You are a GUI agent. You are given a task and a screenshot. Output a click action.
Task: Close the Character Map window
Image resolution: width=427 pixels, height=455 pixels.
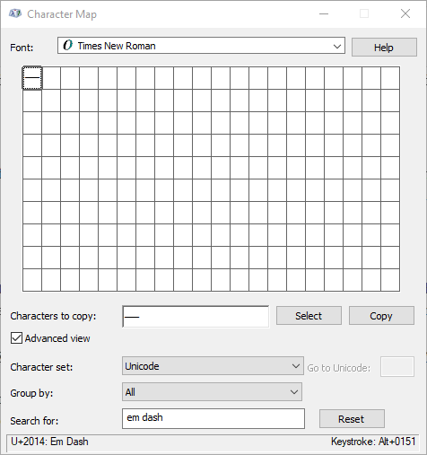[x=405, y=13]
